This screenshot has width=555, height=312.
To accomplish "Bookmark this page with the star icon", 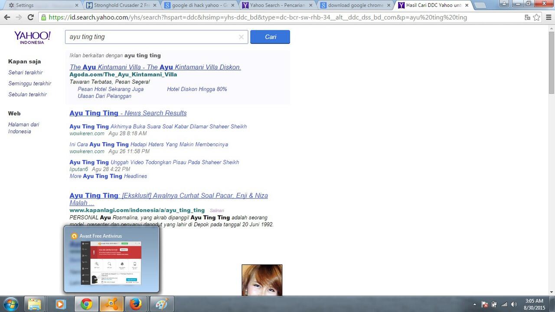I will click(537, 17).
